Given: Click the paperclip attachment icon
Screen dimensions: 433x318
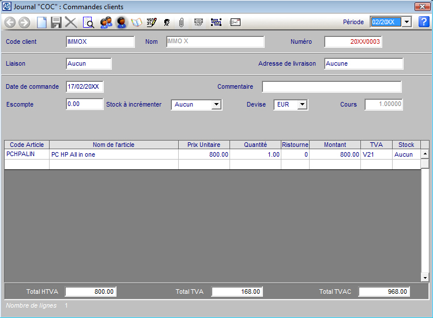Looking at the screenshot, I should point(180,22).
